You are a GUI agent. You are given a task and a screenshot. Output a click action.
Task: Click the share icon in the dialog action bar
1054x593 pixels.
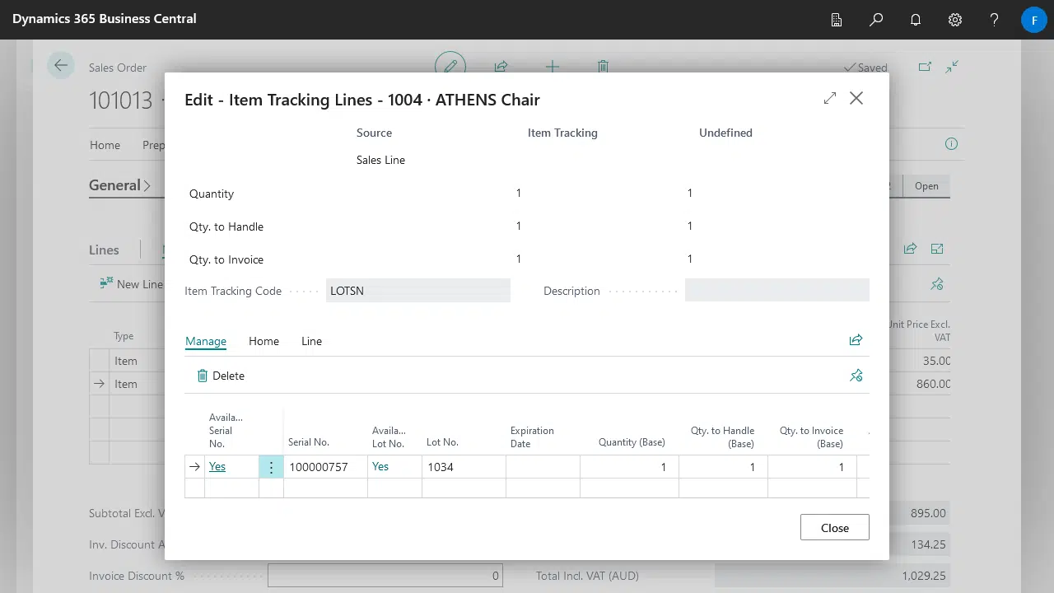(x=856, y=340)
